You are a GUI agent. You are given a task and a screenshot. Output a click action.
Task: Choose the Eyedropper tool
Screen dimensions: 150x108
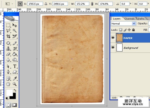[15, 78]
